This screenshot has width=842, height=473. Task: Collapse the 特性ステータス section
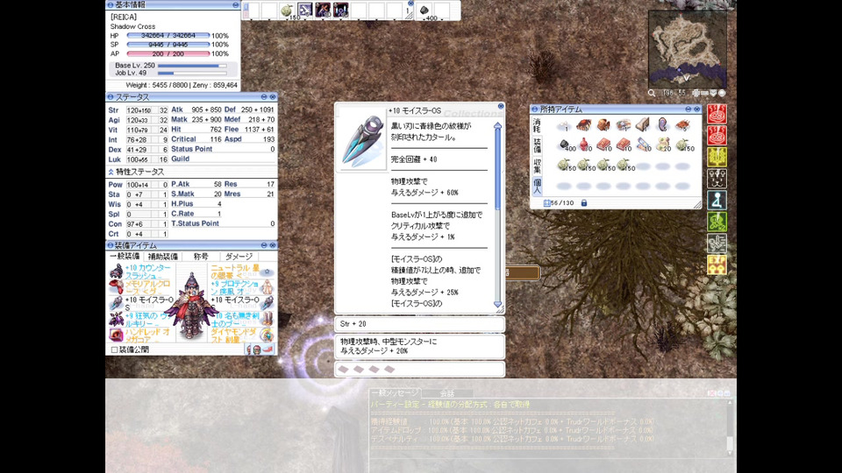tap(111, 173)
